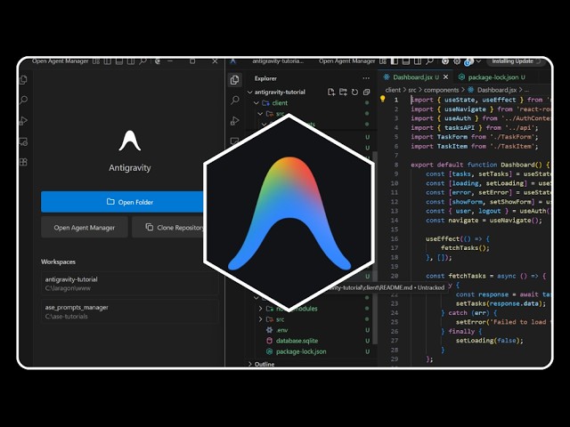
Task: Refresh the Explorer file tree
Action: tap(354, 93)
